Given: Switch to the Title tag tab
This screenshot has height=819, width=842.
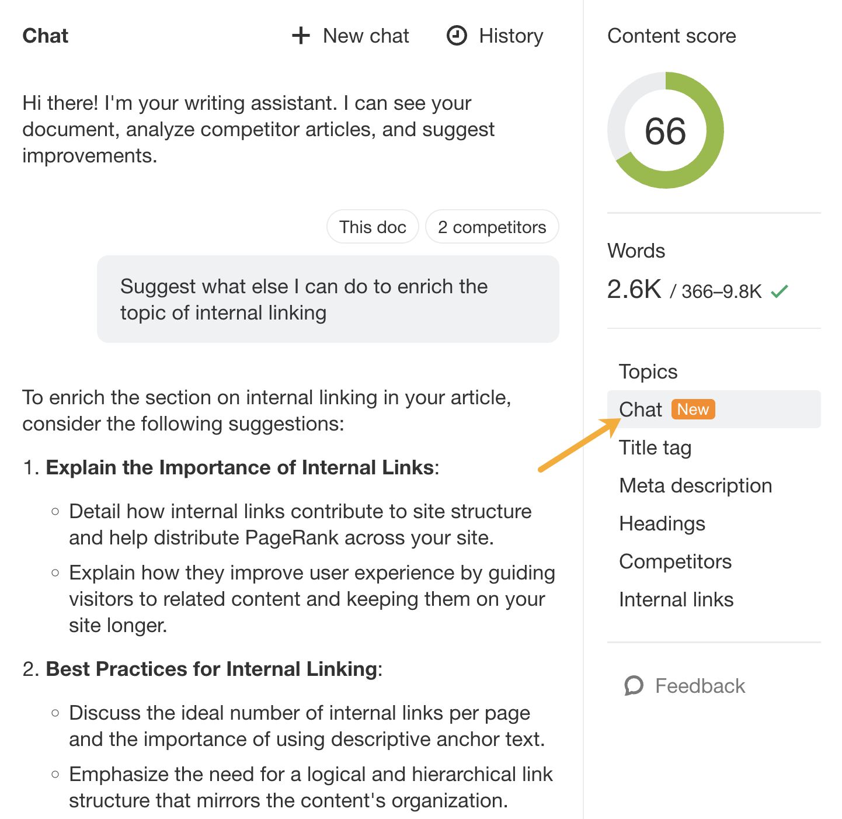Looking at the screenshot, I should (655, 447).
